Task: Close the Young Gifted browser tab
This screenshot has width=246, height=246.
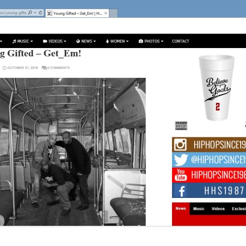Action: point(106,13)
